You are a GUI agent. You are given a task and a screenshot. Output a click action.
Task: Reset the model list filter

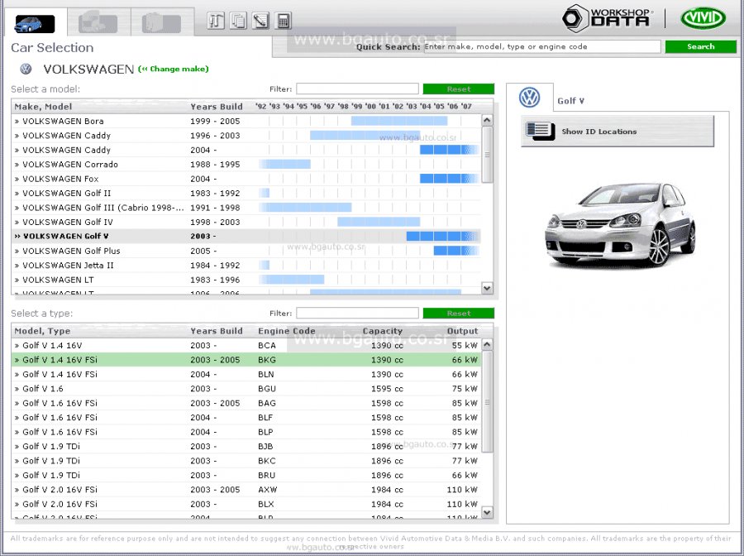458,89
